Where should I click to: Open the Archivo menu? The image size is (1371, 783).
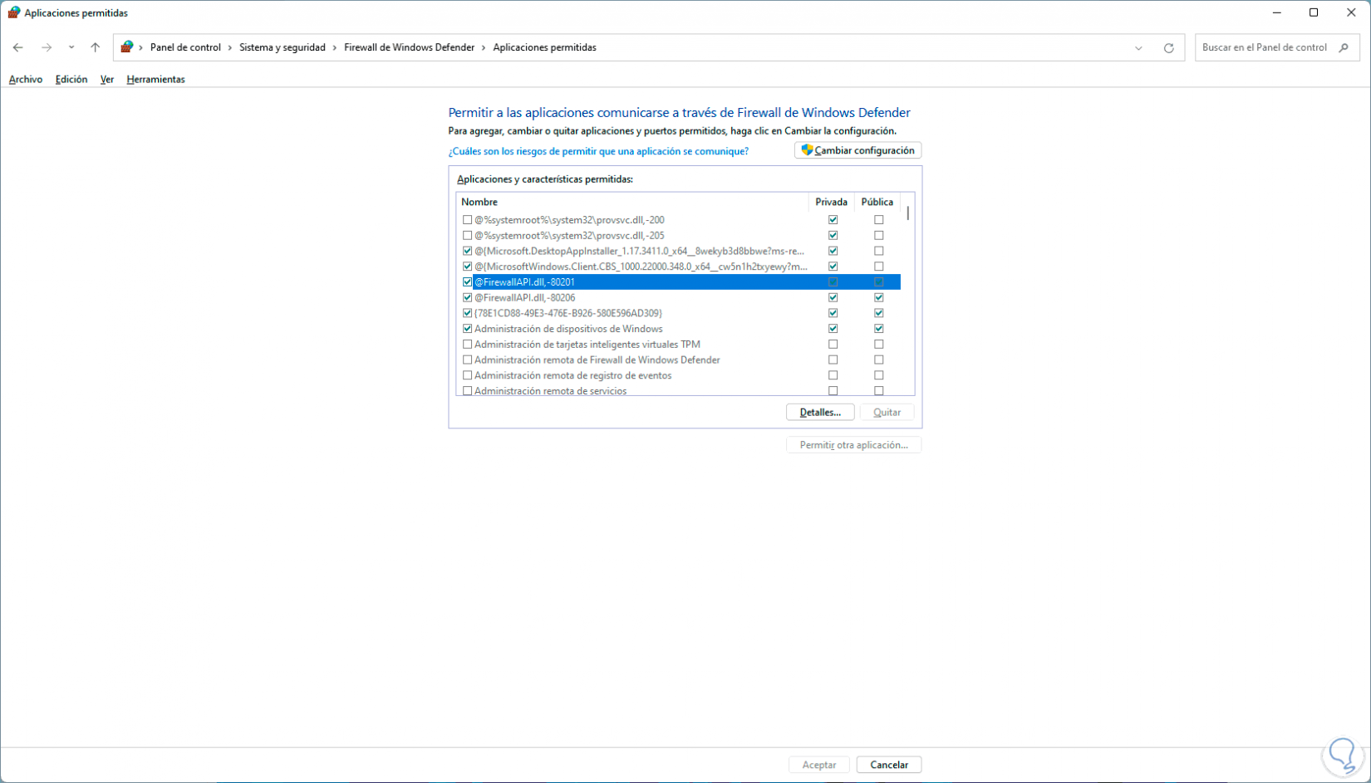(x=26, y=80)
